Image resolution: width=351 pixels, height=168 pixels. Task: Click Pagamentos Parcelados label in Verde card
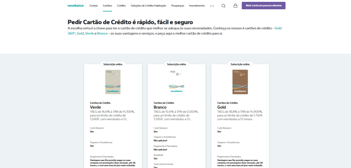(102, 156)
